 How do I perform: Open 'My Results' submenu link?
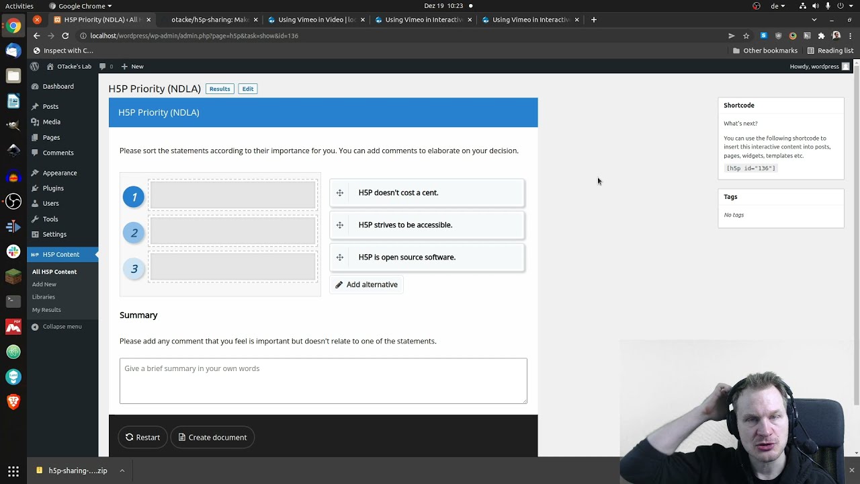pos(46,310)
